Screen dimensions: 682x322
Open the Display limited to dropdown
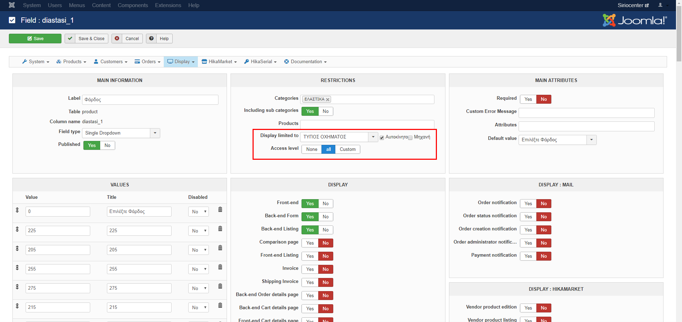pos(339,137)
